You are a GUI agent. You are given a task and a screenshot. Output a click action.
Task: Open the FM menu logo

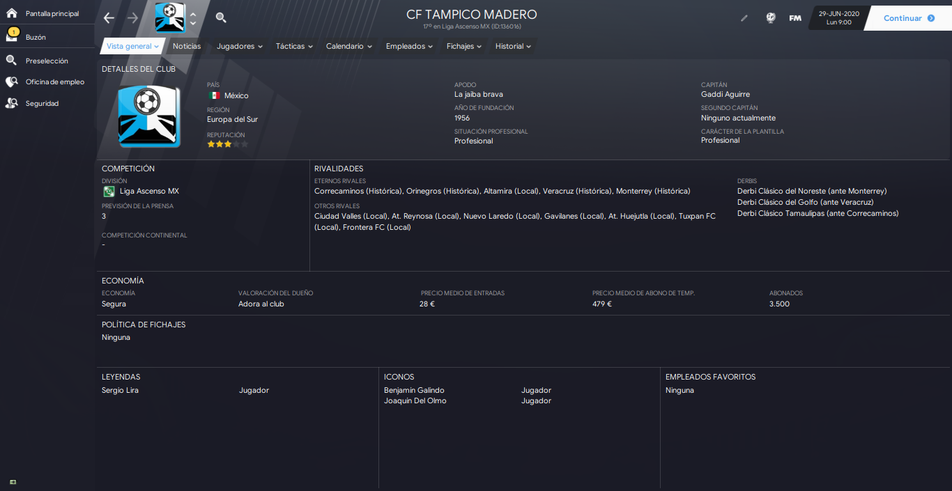(795, 18)
